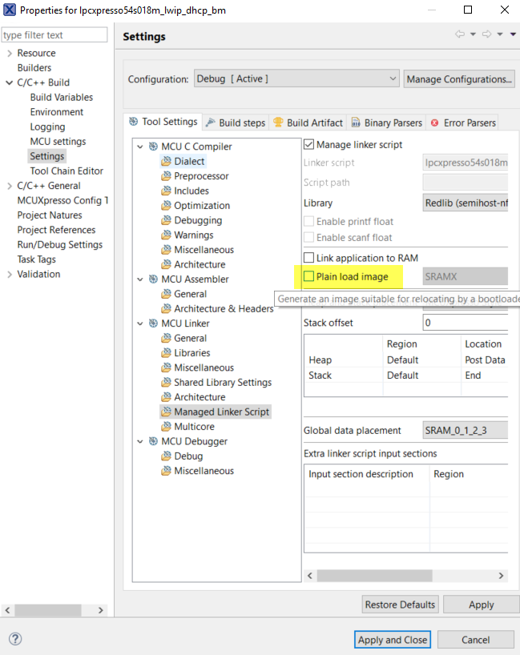Screen dimensions: 520x655
Task: Click Restore Defaults button
Action: [x=400, y=605]
